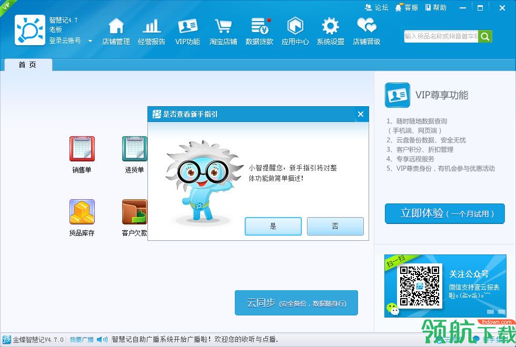Click the QR code on 关注公众号 banner
516x347 pixels.
(420, 286)
